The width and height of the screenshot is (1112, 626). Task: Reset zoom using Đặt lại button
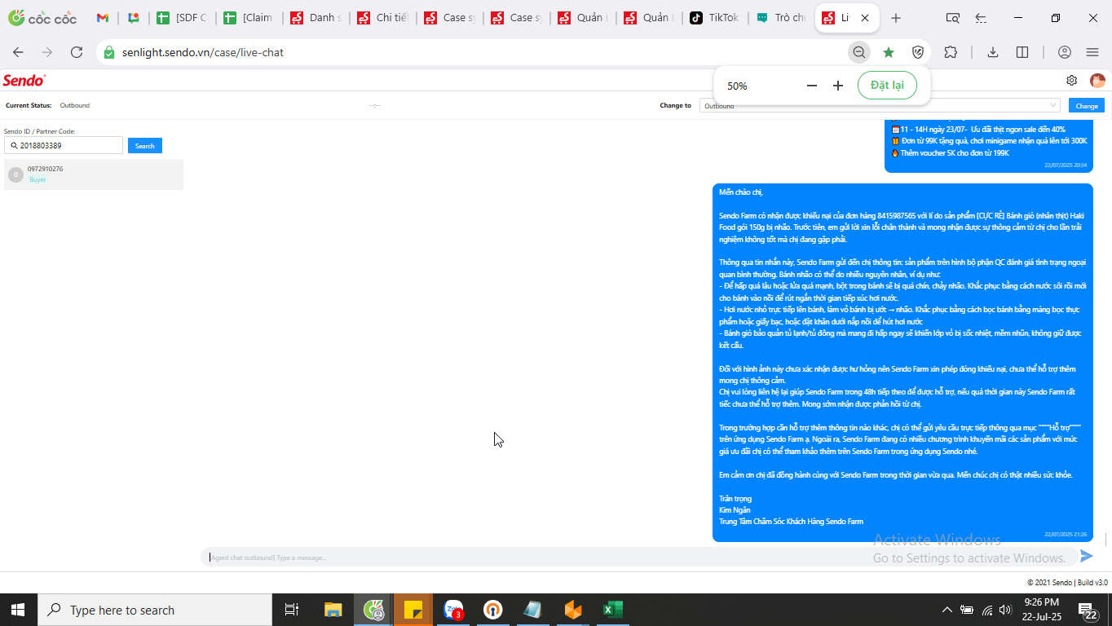pos(887,86)
